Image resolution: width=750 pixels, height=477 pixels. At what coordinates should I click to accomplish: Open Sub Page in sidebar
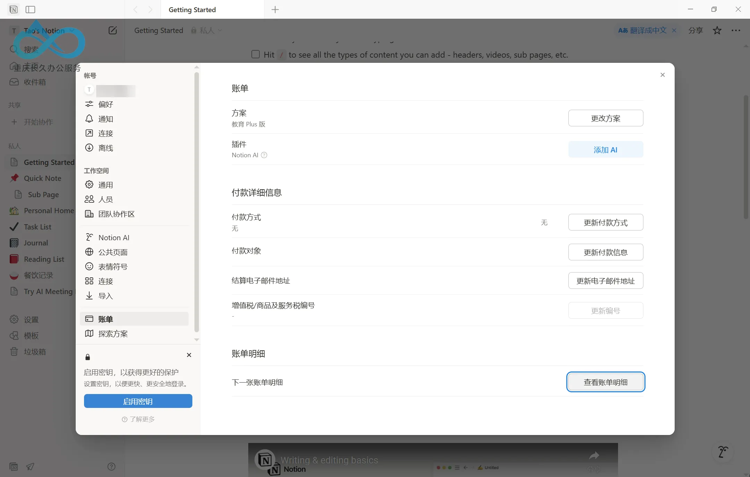43,194
